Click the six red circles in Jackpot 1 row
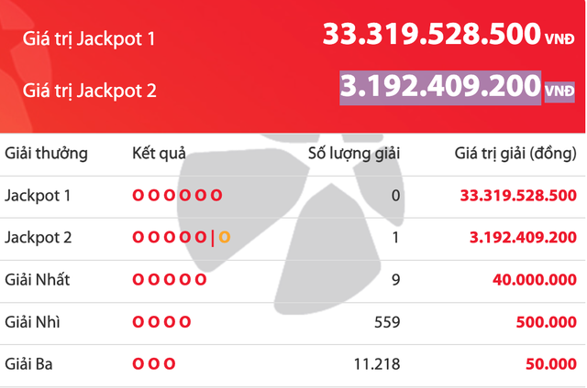The width and height of the screenshot is (587, 388). [x=177, y=195]
